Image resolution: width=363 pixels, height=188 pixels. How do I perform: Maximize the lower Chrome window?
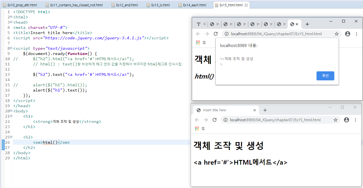[x=342, y=107]
